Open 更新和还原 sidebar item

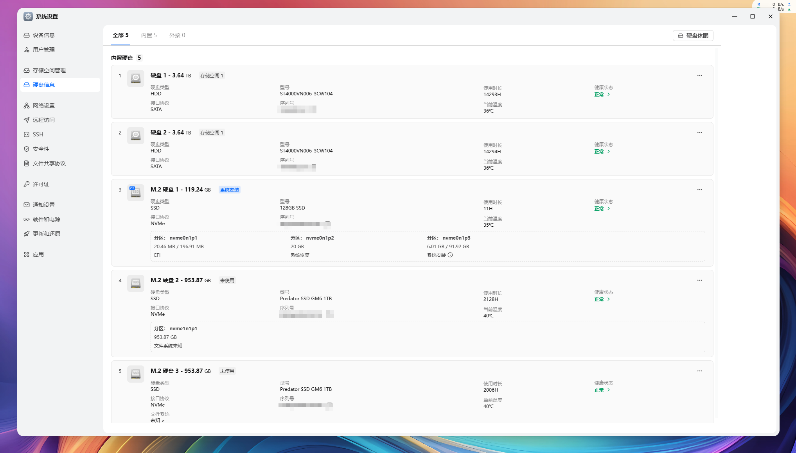click(46, 234)
